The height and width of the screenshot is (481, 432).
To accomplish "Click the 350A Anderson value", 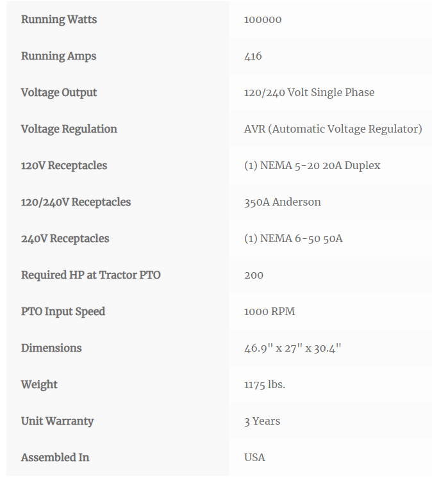I will pos(283,202).
